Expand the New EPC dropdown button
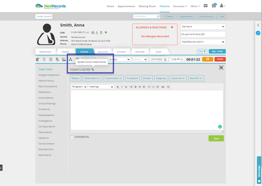This screenshot has width=262, height=186. [x=196, y=78]
